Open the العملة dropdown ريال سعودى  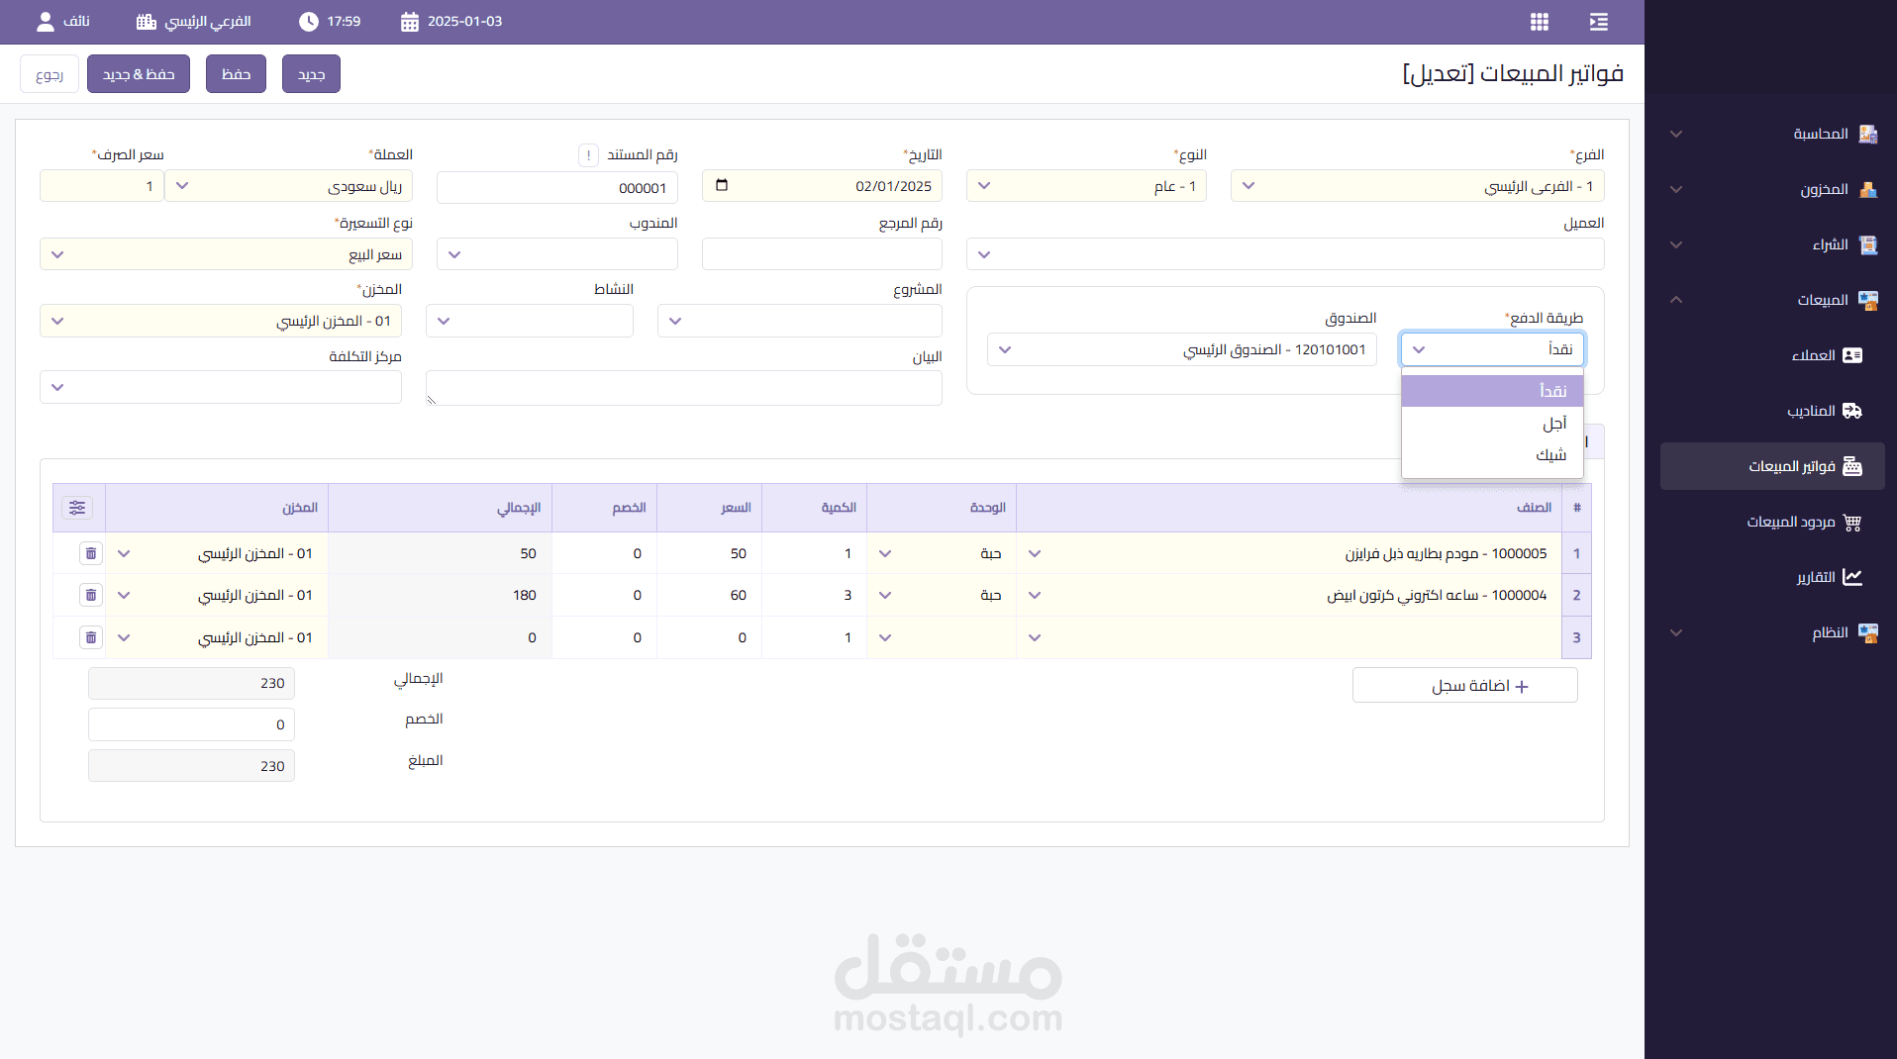(288, 186)
